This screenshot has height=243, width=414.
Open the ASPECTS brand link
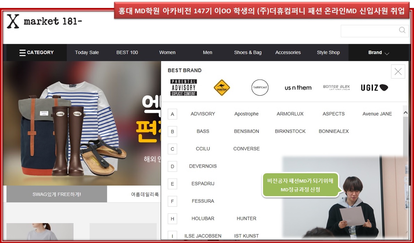pyautogui.click(x=333, y=114)
